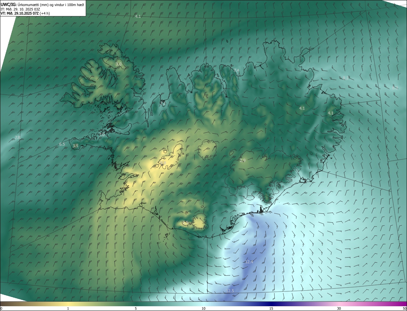This screenshot has width=407, height=311.
Task: Click the 8.3 value on the far east
Action: click(x=395, y=87)
